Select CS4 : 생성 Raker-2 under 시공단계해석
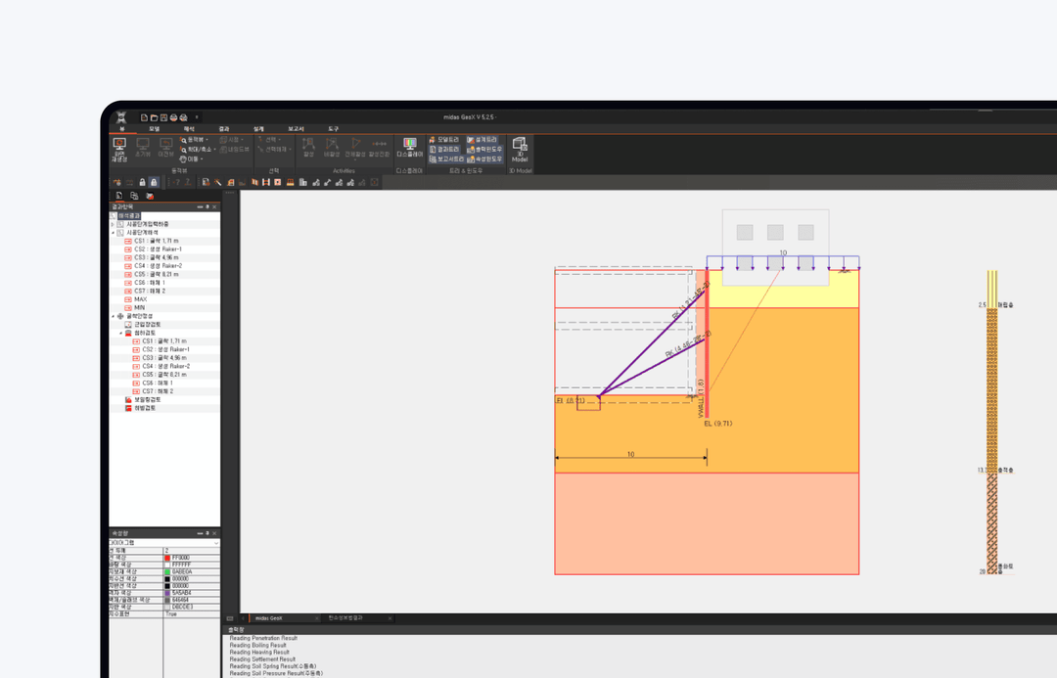The width and height of the screenshot is (1057, 678). click(158, 266)
